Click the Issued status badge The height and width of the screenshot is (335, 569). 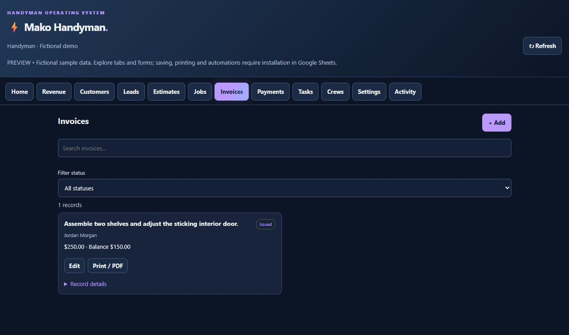coord(266,224)
